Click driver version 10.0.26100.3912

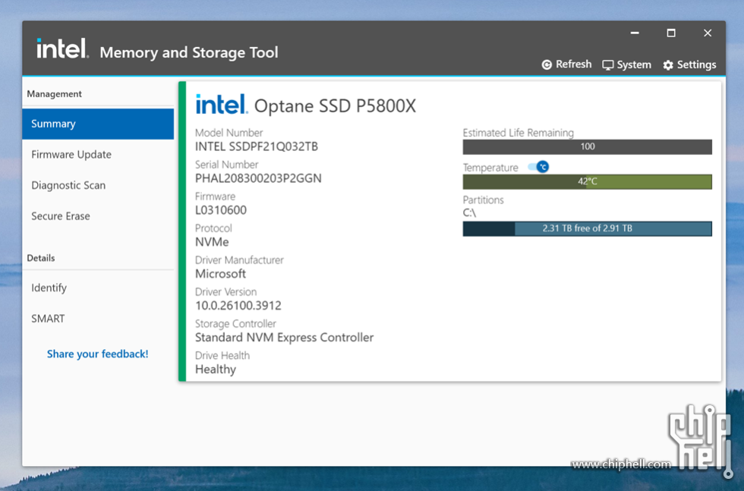(x=238, y=306)
